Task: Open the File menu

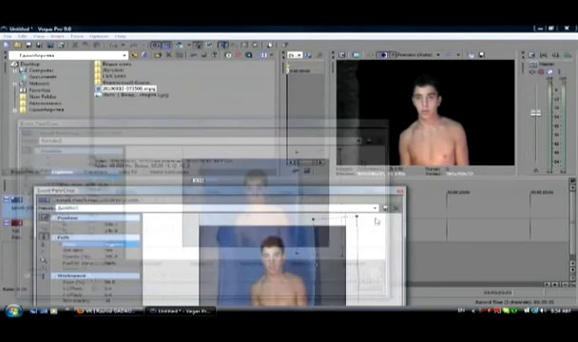Action: tap(7, 36)
